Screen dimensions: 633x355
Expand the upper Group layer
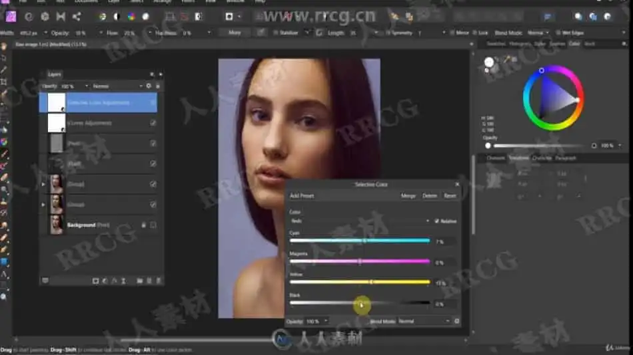(43, 184)
